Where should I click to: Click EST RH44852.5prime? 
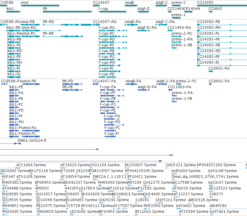click(17, 206)
